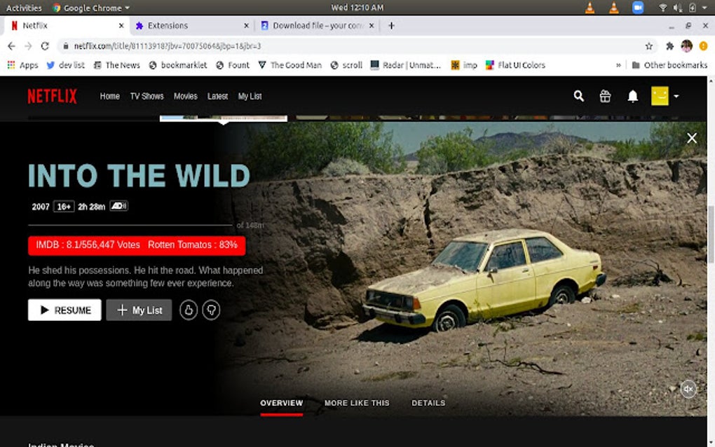Click the Resume button

pos(64,310)
